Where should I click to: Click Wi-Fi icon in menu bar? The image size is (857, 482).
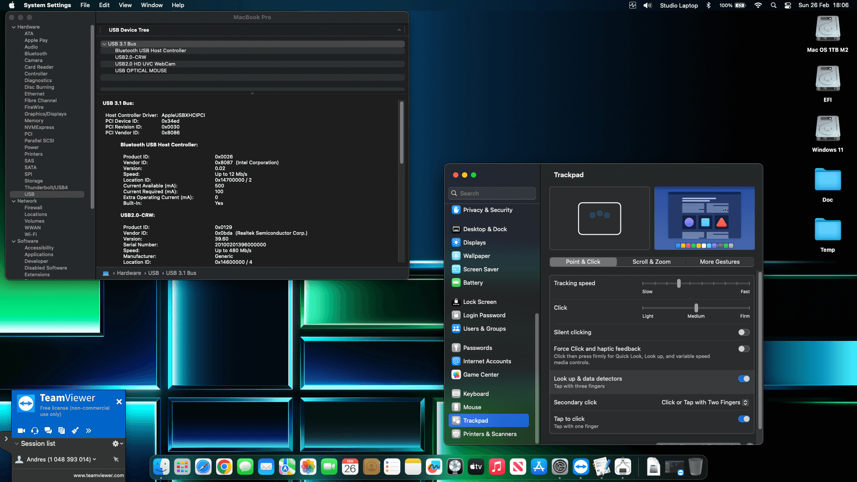point(758,5)
